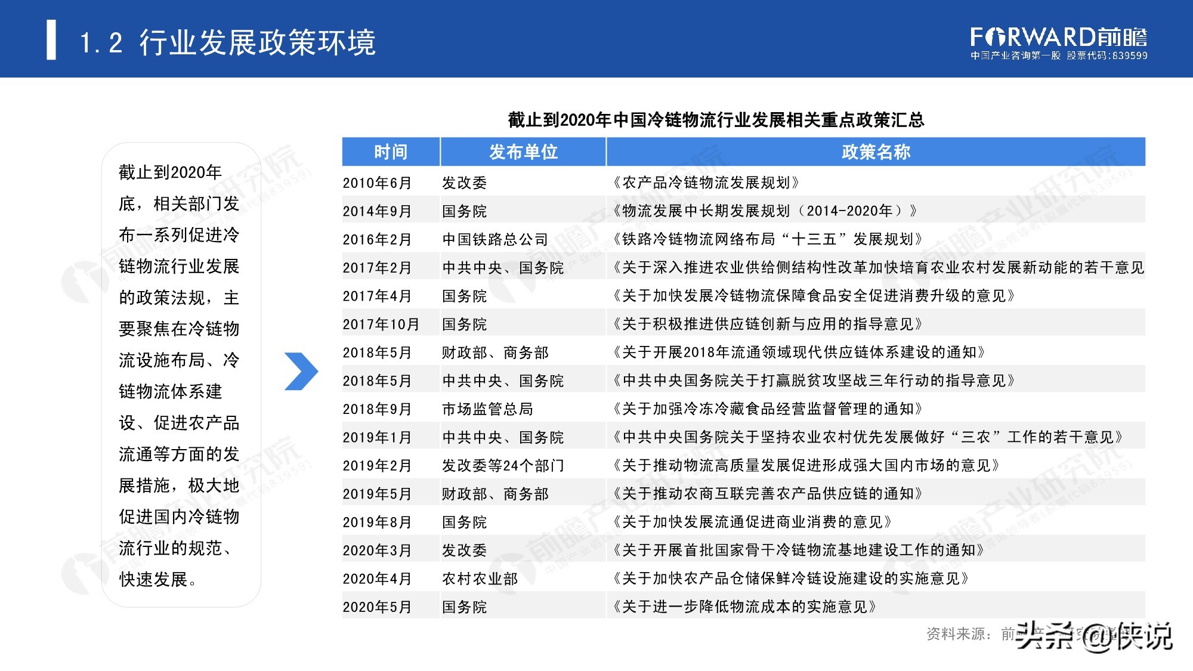The image size is (1193, 671).
Task: Click 国务院 in the 2020年5月 row
Action: tap(464, 607)
